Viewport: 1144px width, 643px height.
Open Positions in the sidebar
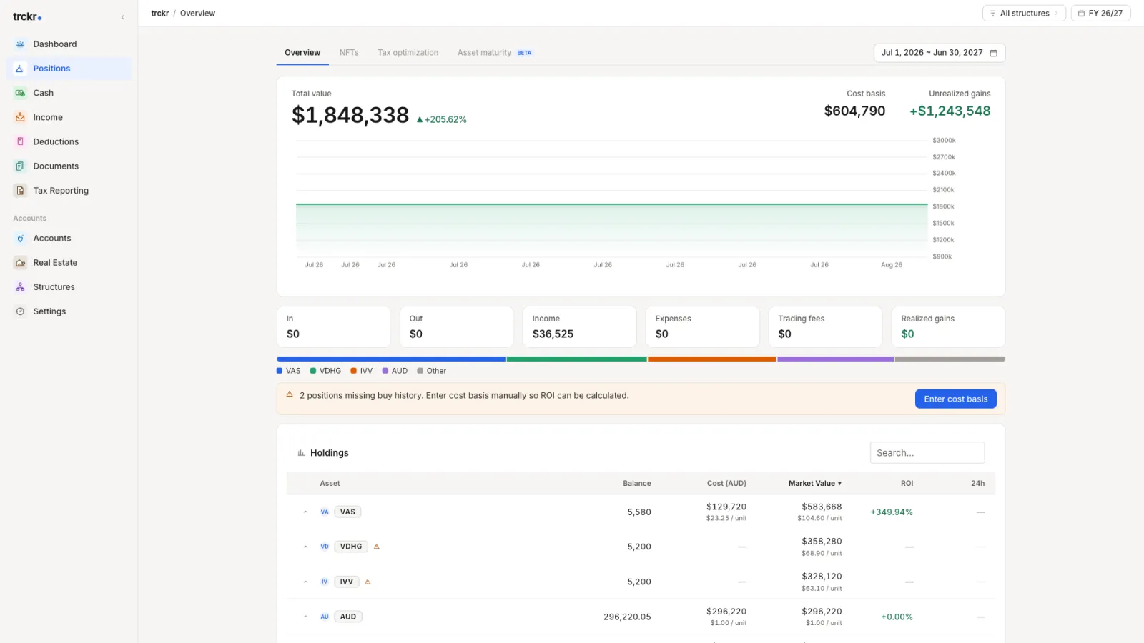click(69, 69)
